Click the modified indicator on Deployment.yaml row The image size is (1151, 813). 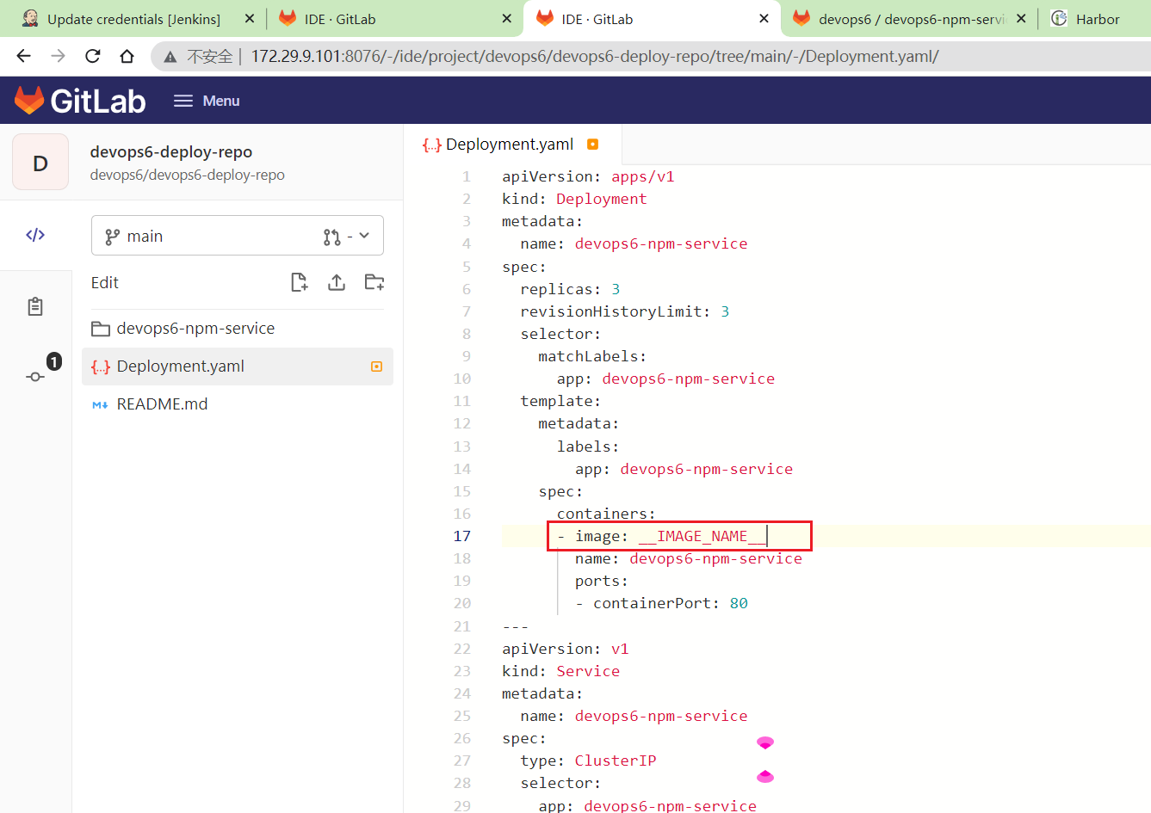pos(376,366)
